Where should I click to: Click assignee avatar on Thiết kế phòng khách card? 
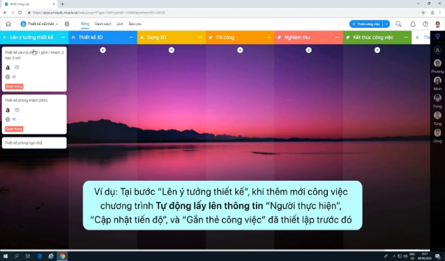(8, 110)
